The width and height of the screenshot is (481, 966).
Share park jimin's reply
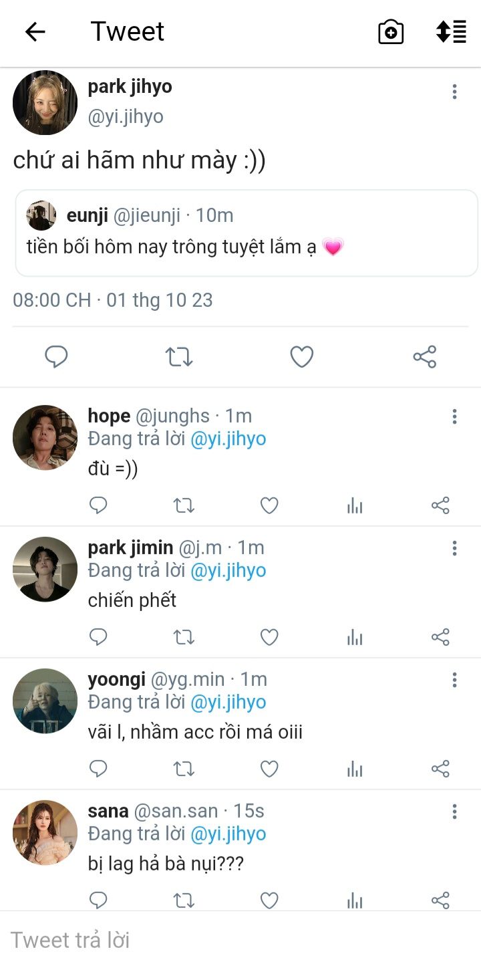coord(440,637)
